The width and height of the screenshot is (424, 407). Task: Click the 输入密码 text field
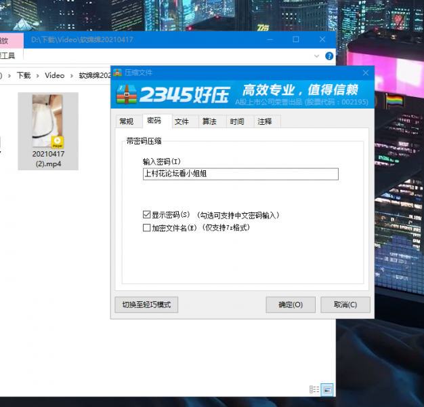pyautogui.click(x=240, y=174)
